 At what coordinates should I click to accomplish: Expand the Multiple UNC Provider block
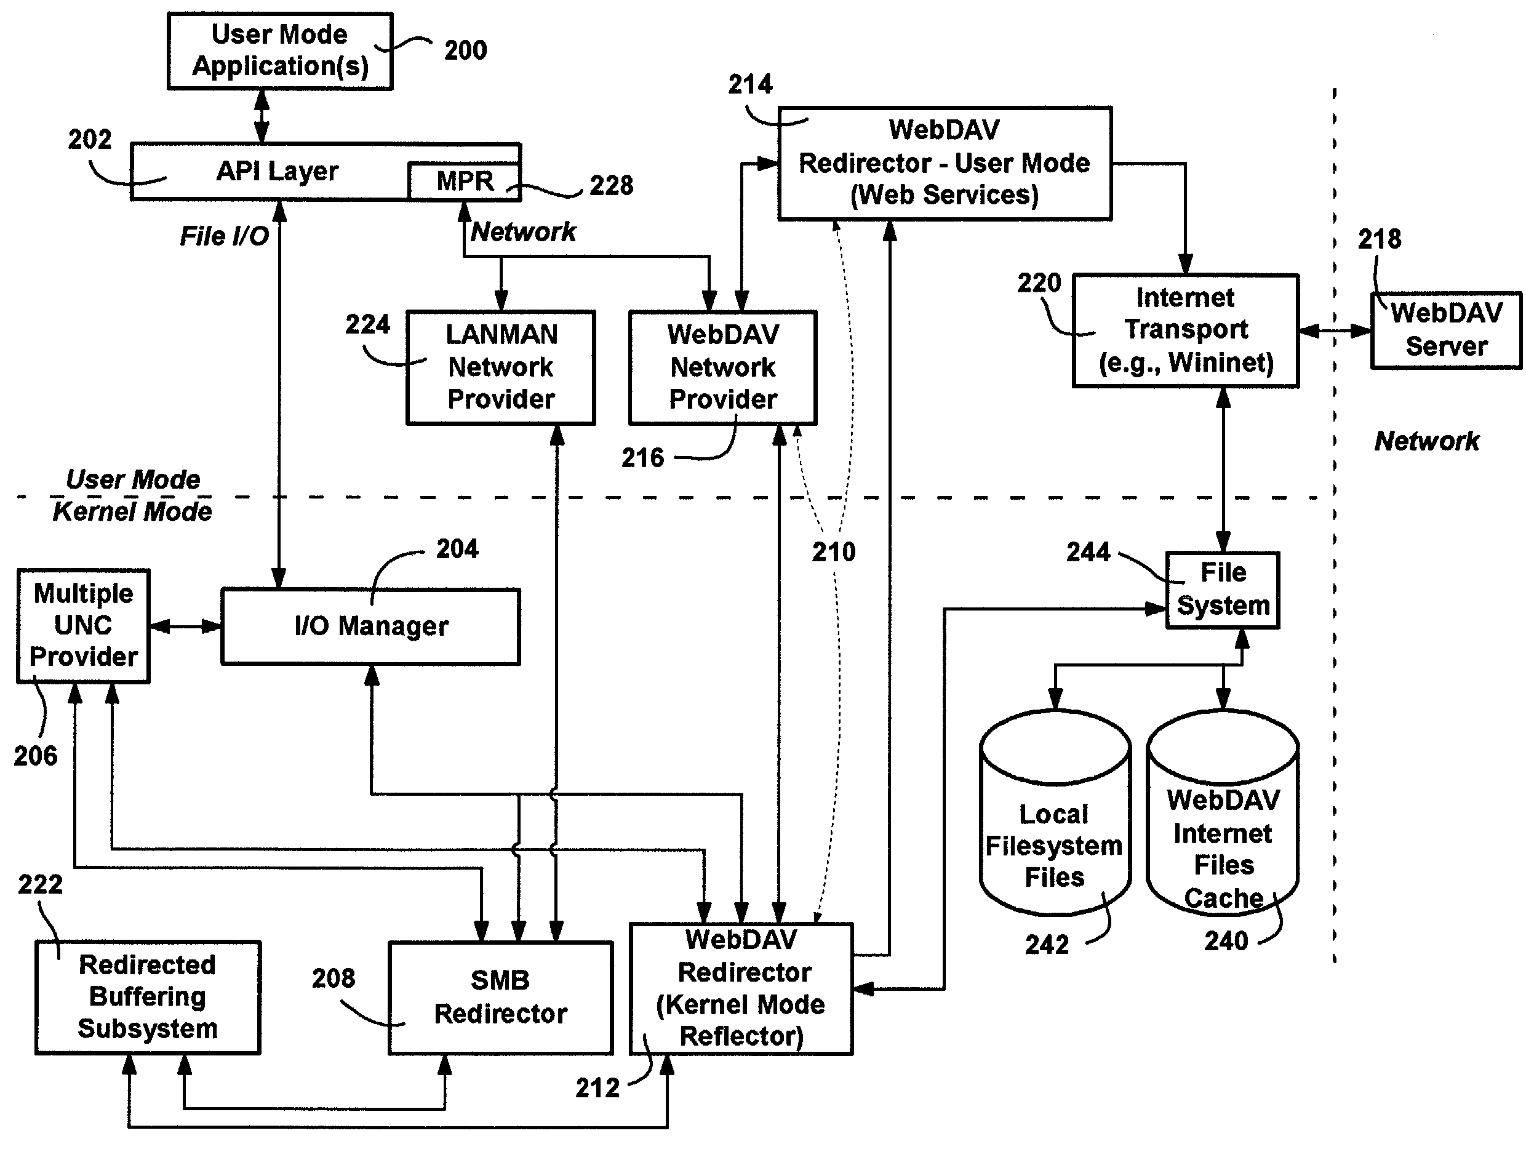pos(82,624)
